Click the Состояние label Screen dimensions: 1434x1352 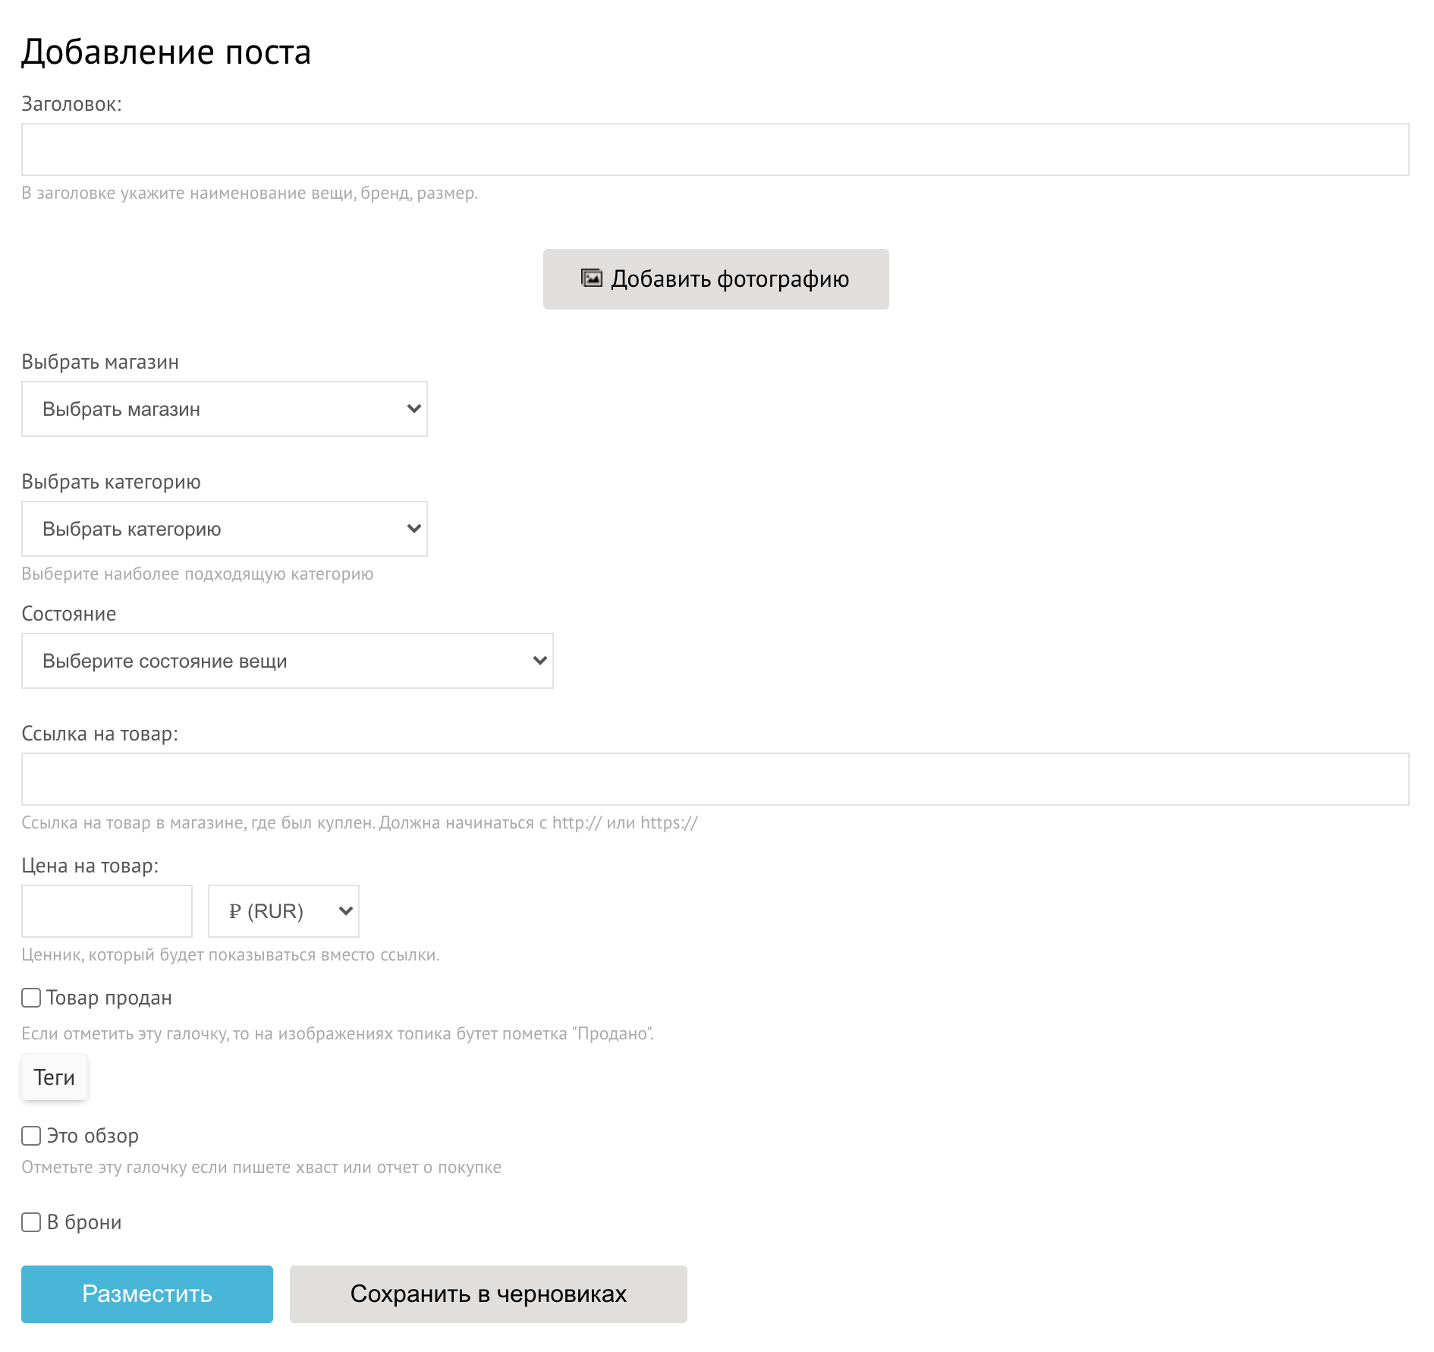pyautogui.click(x=69, y=614)
